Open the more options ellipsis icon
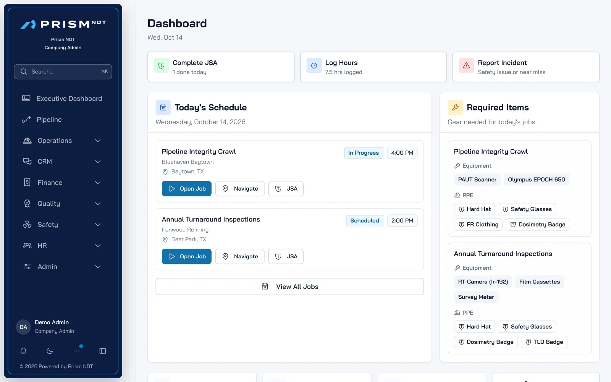The height and width of the screenshot is (382, 611). [76, 351]
